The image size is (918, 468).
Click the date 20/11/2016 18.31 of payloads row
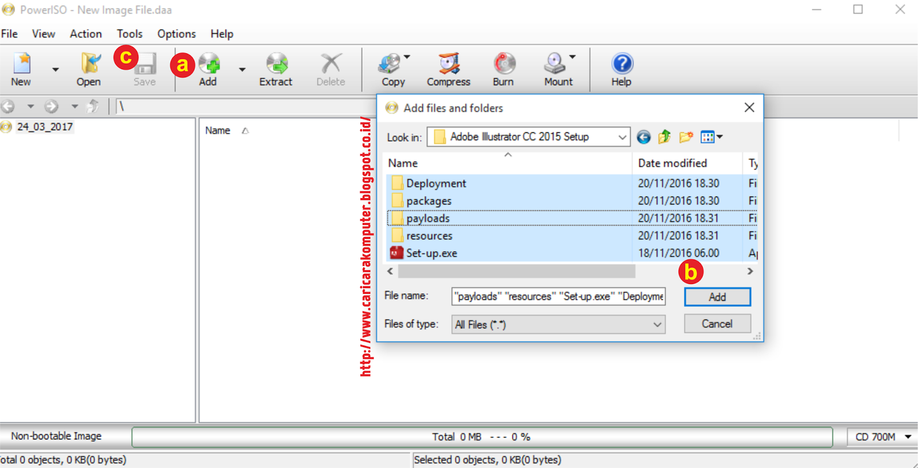pos(678,218)
